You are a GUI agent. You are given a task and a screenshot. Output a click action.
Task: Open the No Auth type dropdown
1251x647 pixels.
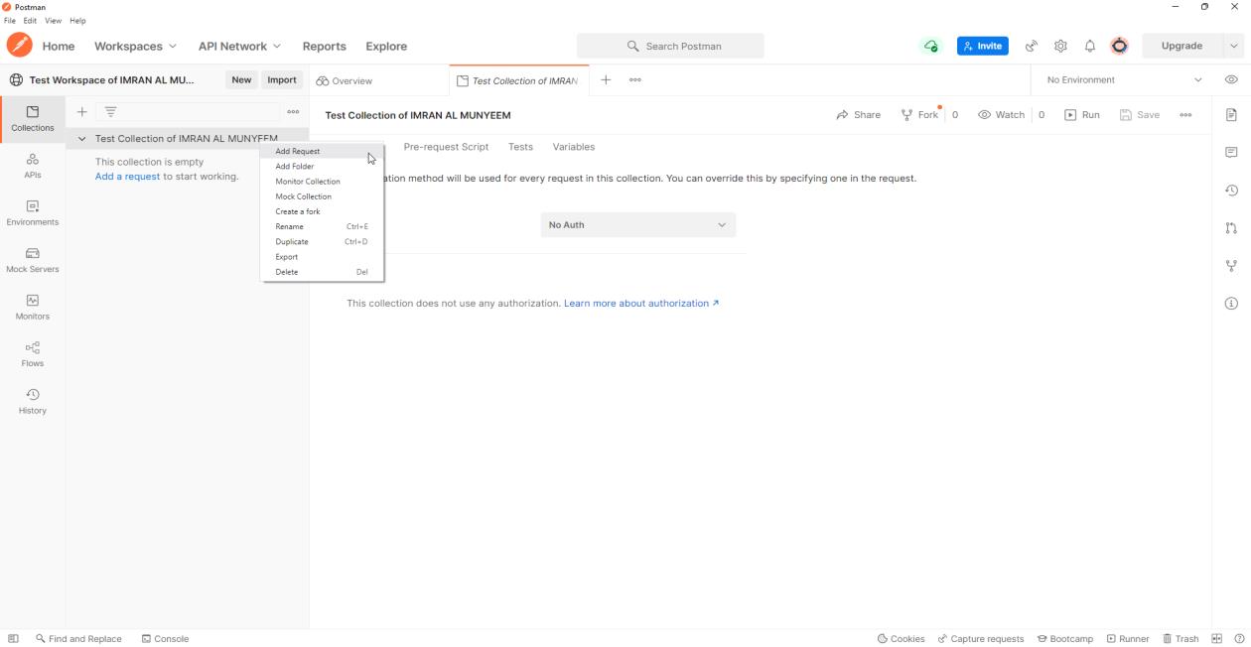pos(638,225)
